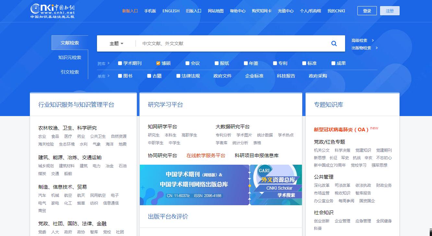The height and width of the screenshot is (236, 432).
Task: Open the 新中国成立70周年 link
Action: [330, 165]
